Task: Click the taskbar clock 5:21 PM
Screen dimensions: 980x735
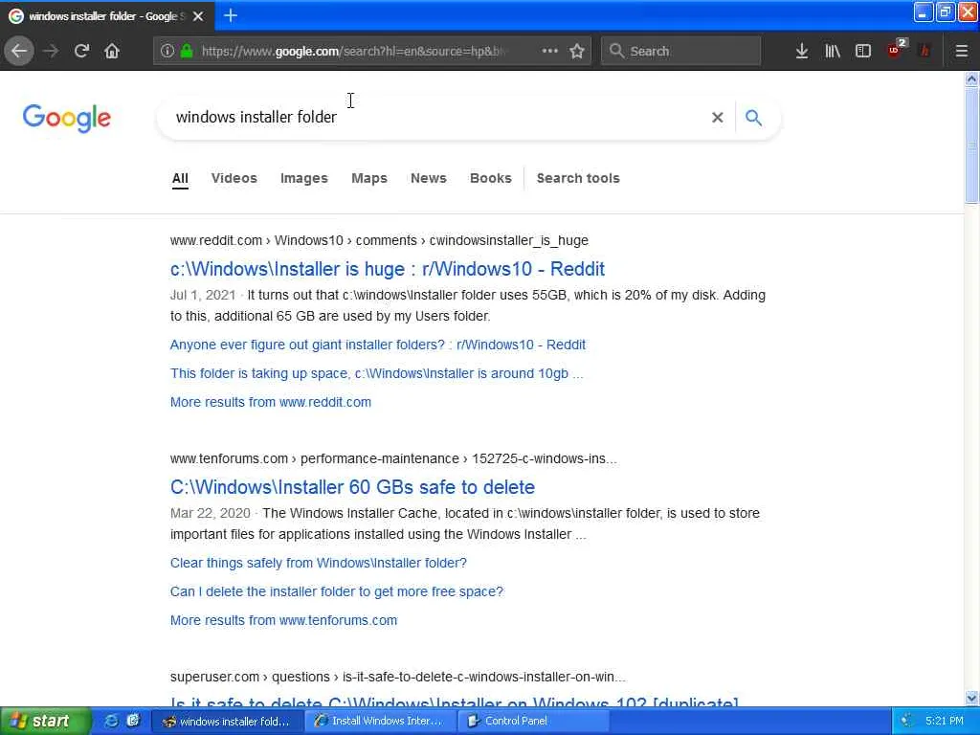Action: coord(945,721)
